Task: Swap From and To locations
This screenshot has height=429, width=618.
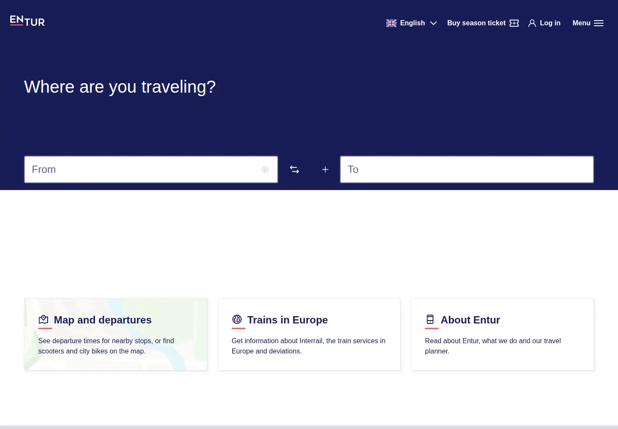Action: point(294,169)
